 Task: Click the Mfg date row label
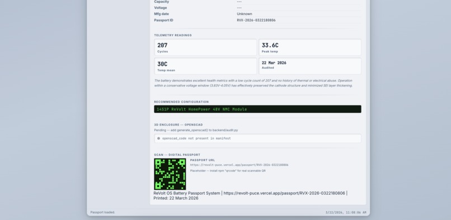click(161, 14)
